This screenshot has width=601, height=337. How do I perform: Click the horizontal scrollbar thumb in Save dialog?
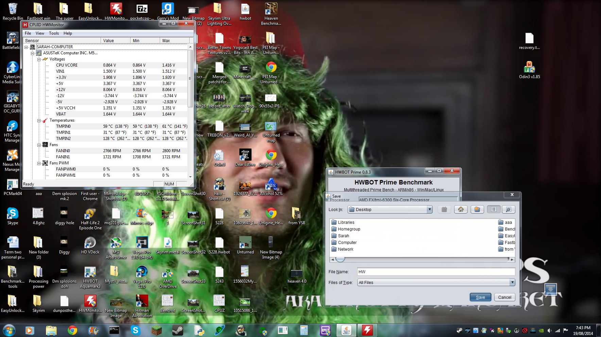pos(340,260)
